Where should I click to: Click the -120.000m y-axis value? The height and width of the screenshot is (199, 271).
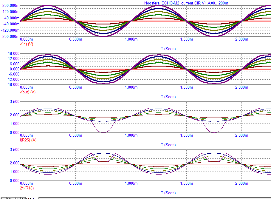[x=10, y=30]
